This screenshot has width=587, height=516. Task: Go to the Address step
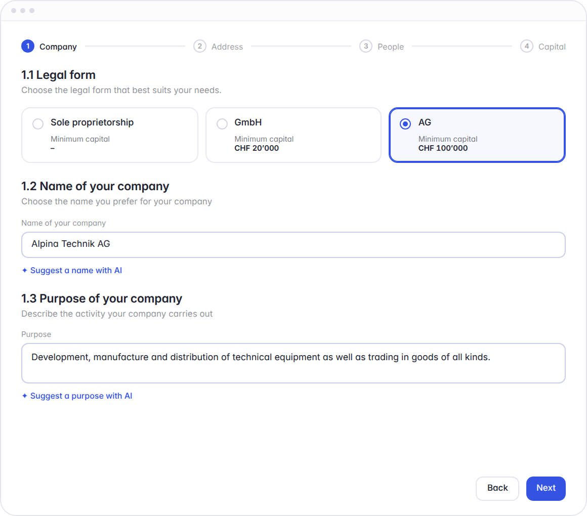[218, 47]
